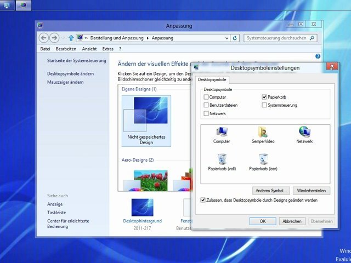This screenshot has width=351, height=263.
Task: Toggle the Systemsteuerung checkbox
Action: 264,105
